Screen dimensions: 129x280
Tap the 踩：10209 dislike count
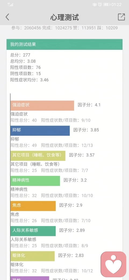[x=109, y=28]
